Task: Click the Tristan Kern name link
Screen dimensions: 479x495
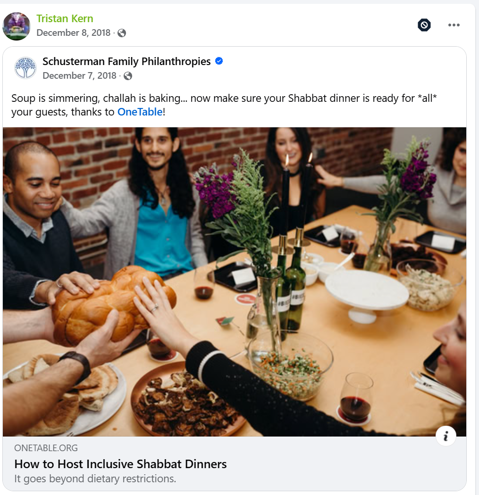Action: coord(65,19)
